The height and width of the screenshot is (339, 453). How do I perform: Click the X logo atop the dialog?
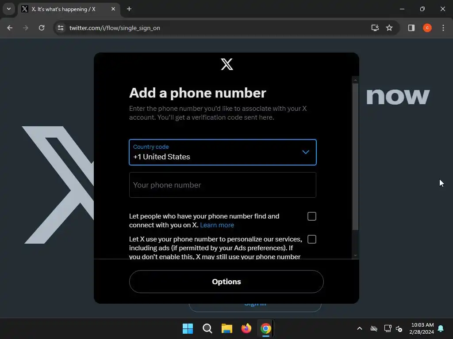(x=227, y=64)
